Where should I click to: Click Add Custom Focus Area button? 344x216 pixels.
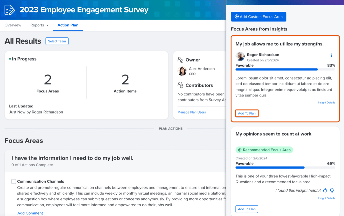coord(258,17)
